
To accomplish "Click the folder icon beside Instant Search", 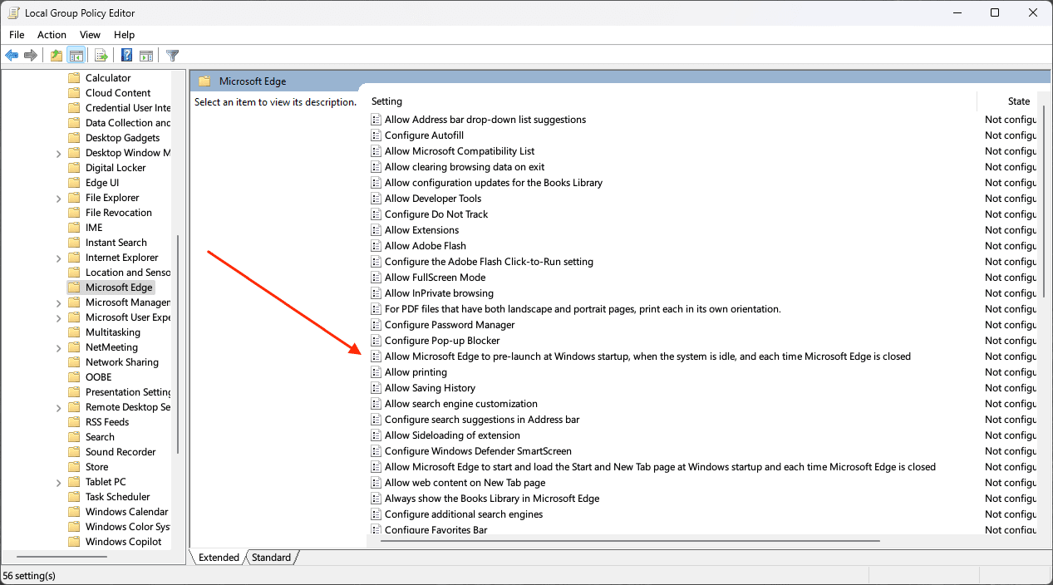I will [x=74, y=243].
